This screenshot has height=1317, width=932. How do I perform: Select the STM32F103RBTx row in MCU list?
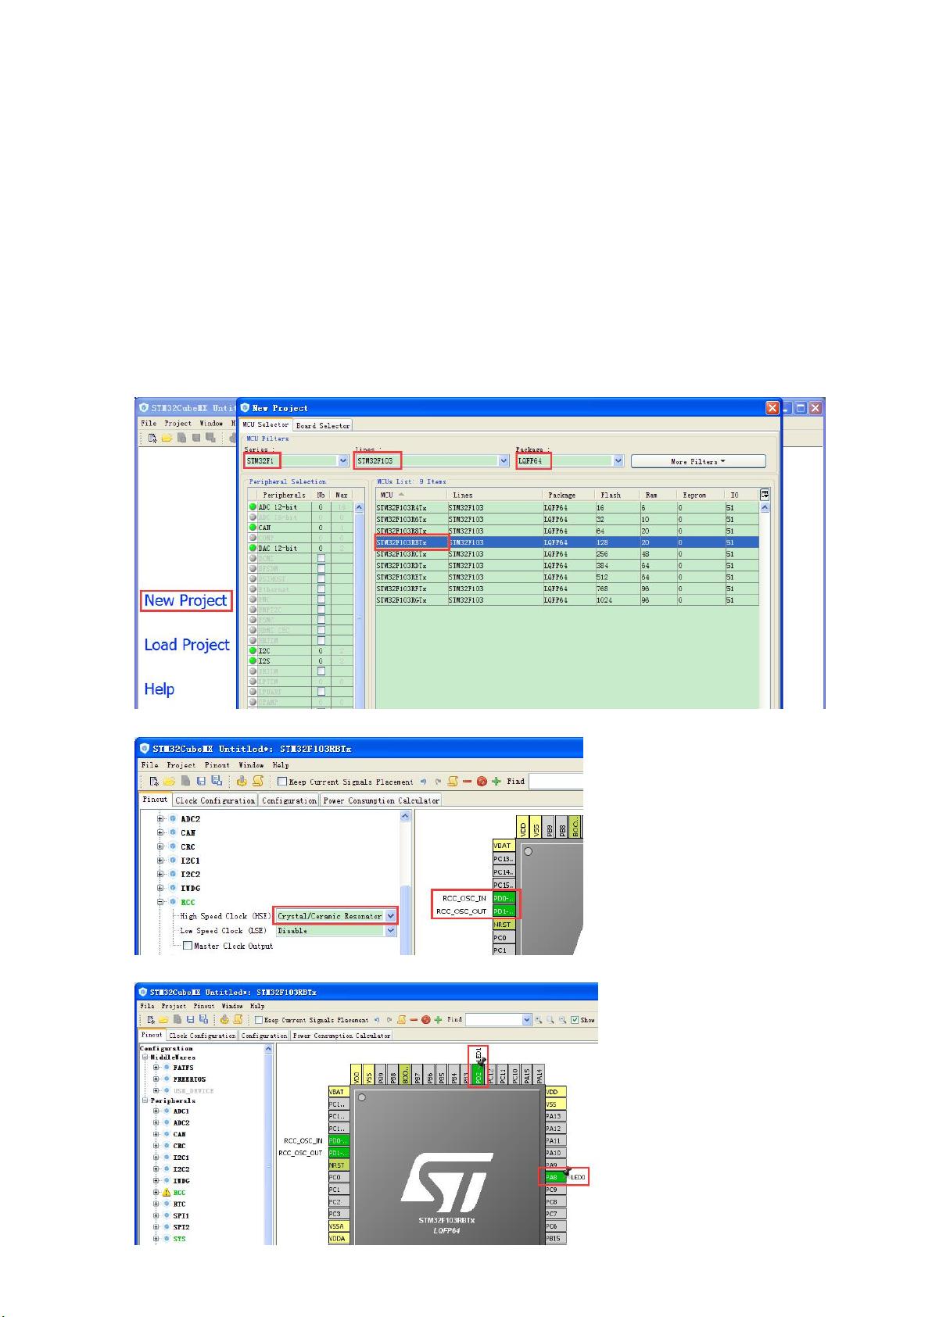point(411,542)
